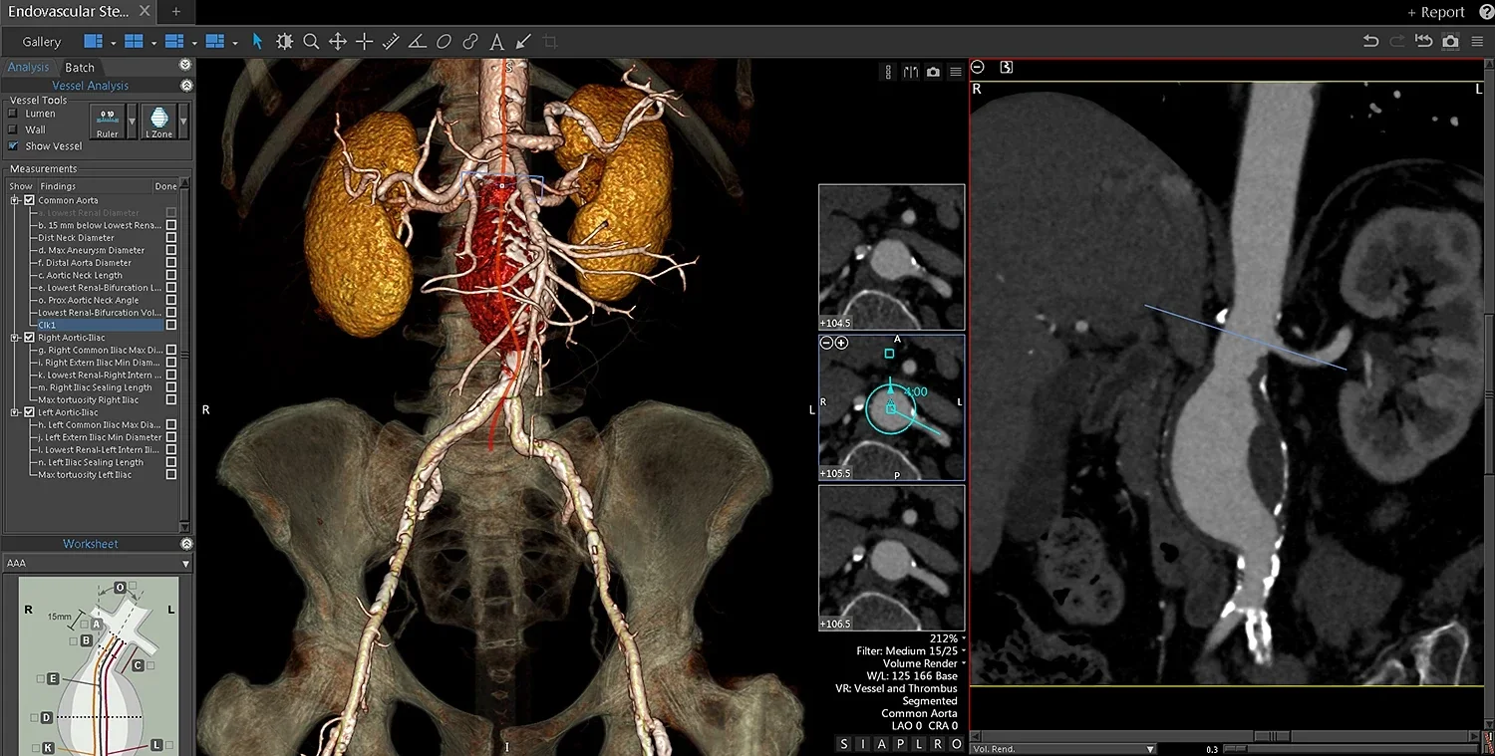The height and width of the screenshot is (756, 1495).
Task: Click the magnifier zoom tool
Action: [x=311, y=41]
